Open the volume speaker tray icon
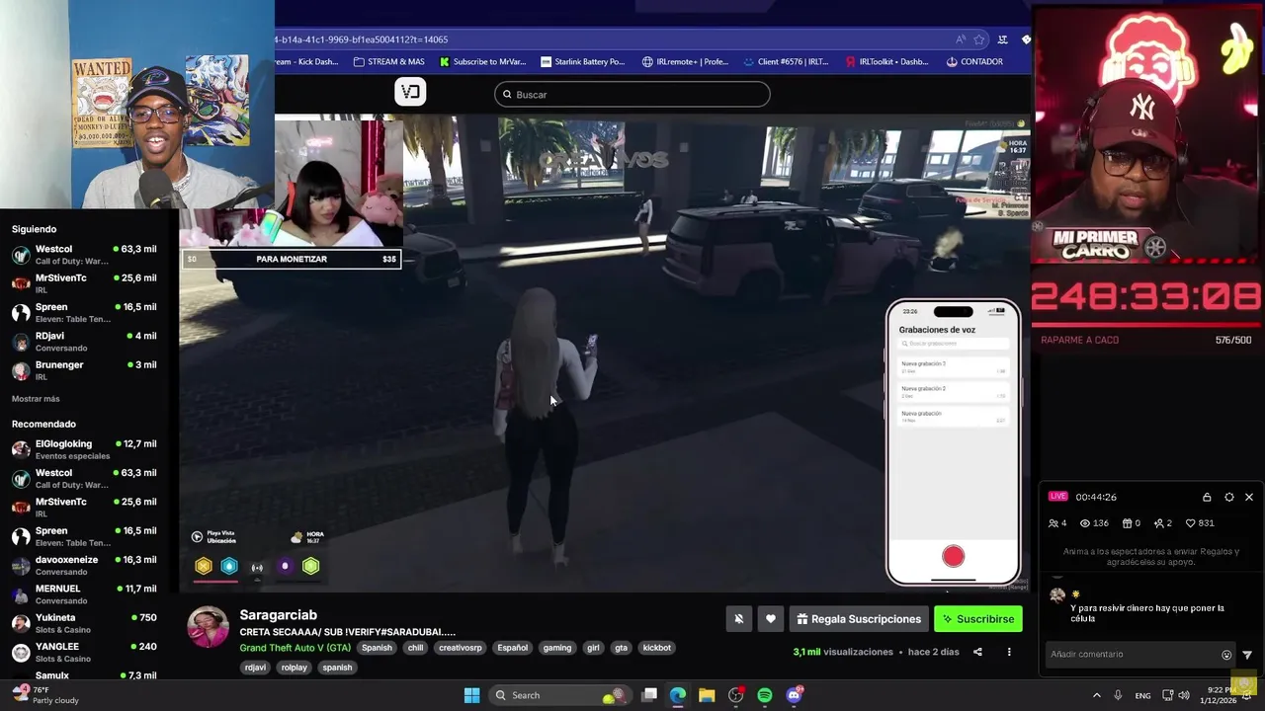 (x=1184, y=695)
